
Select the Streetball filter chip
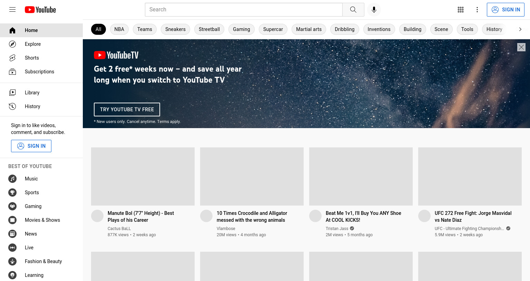[x=209, y=29]
